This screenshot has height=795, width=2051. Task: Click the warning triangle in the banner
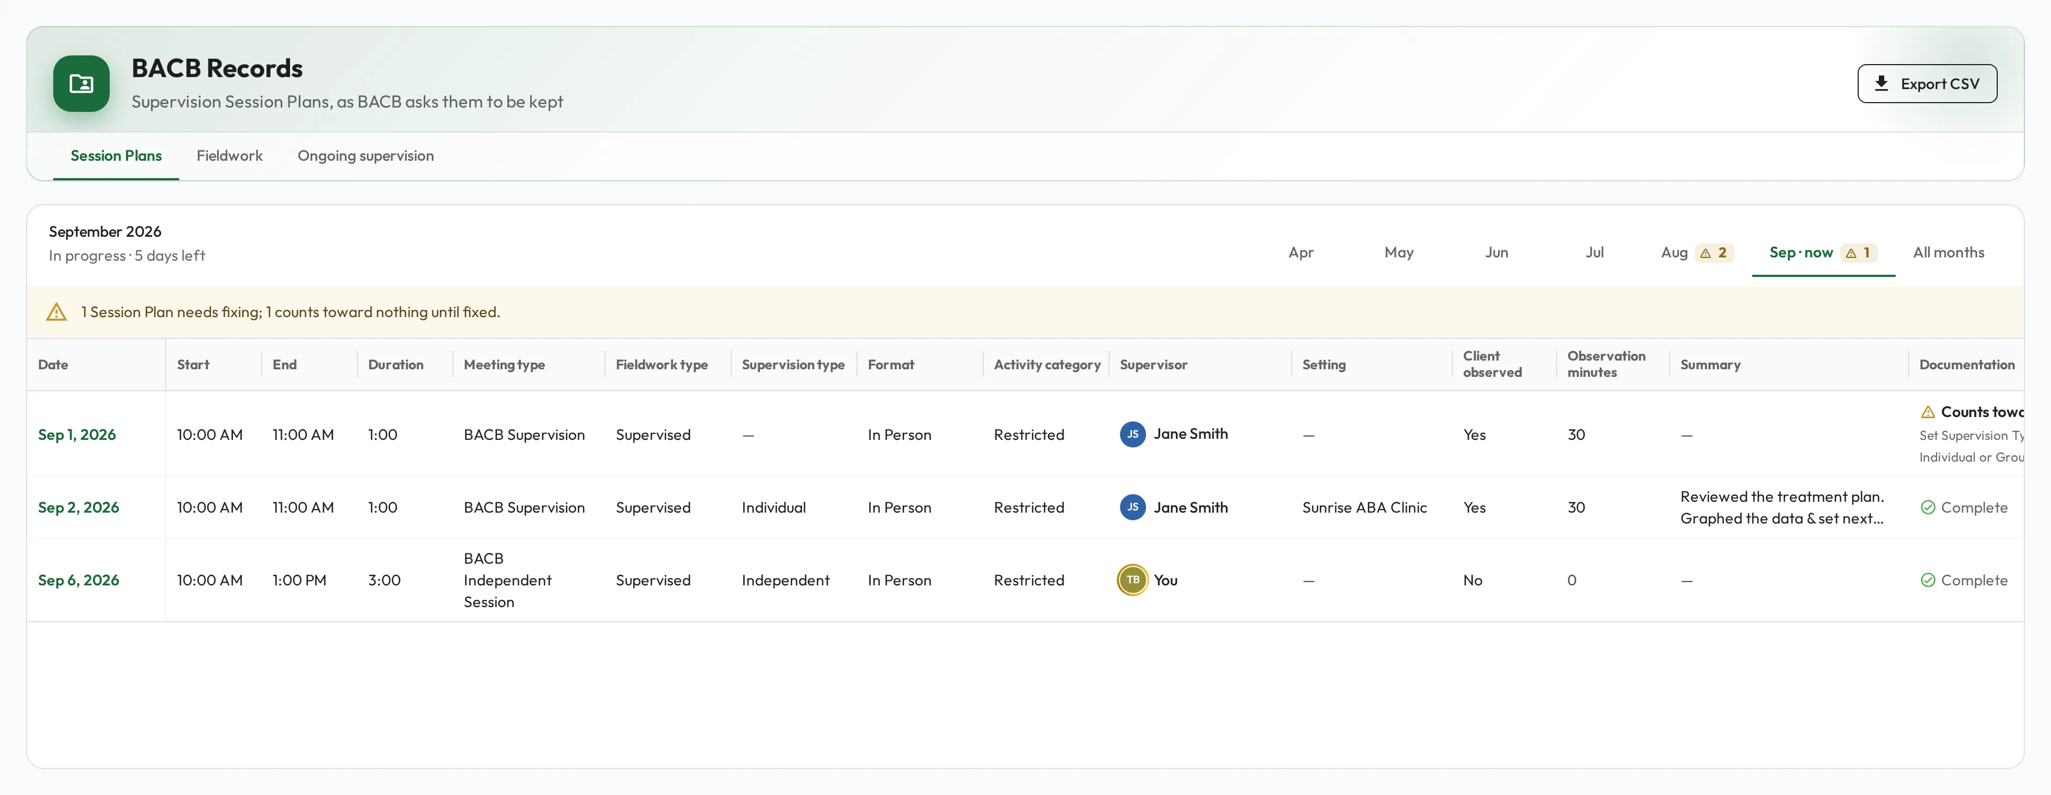coord(56,312)
